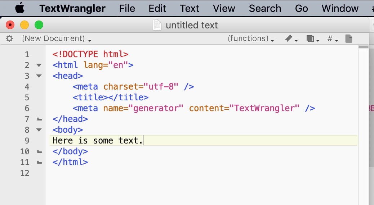Click the document proxy icon beside untitled text
The width and height of the screenshot is (374, 205).
coord(157,25)
